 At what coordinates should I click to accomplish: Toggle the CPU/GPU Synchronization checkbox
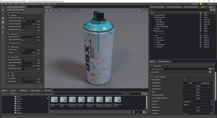[23, 18]
